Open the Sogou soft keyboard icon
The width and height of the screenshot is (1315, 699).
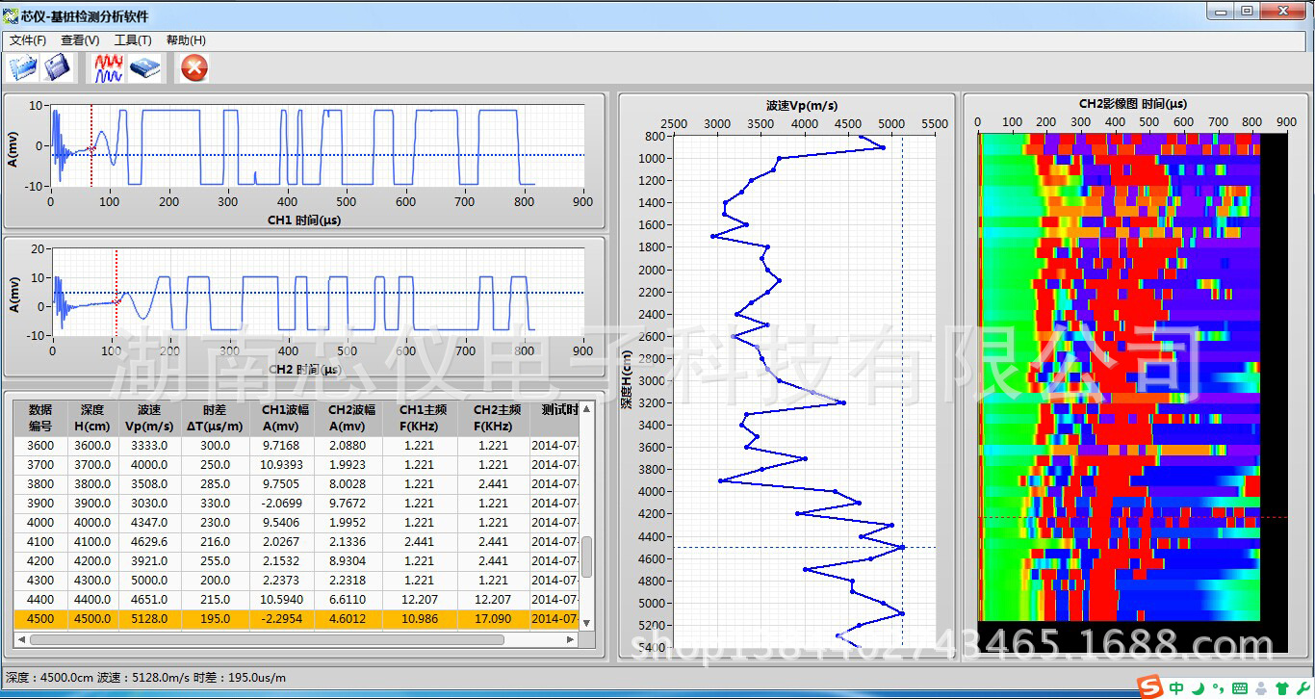click(x=1239, y=687)
